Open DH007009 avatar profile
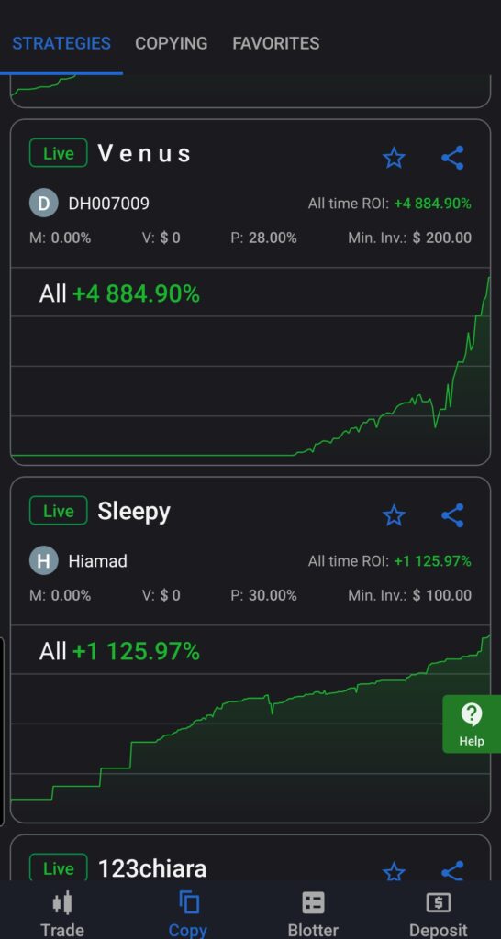Image resolution: width=501 pixels, height=939 pixels. coord(44,204)
